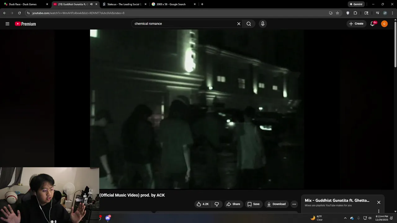Open the OneDrive tray icon

point(352,218)
